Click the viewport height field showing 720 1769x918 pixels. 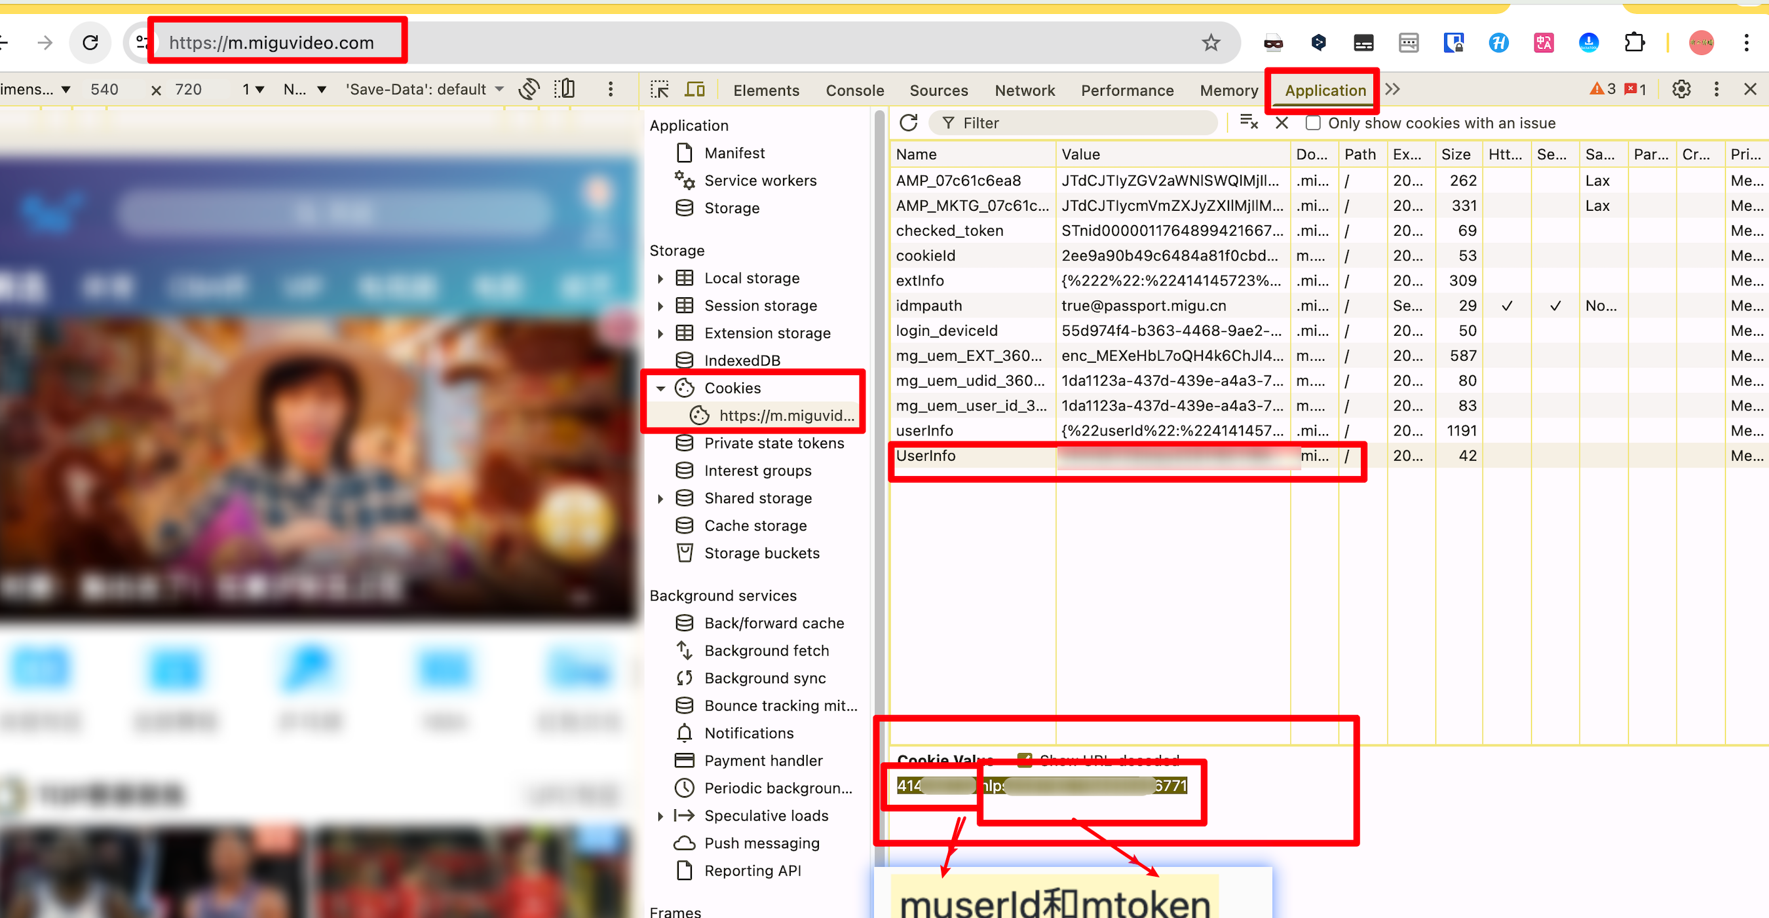188,89
